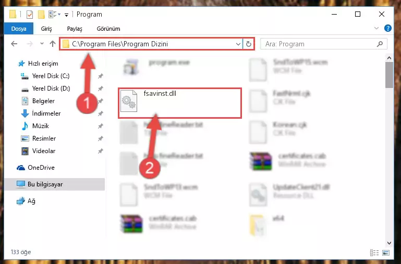Open the Görünüm ribbon tab
Screen dimensions: 401x264
click(x=108, y=29)
